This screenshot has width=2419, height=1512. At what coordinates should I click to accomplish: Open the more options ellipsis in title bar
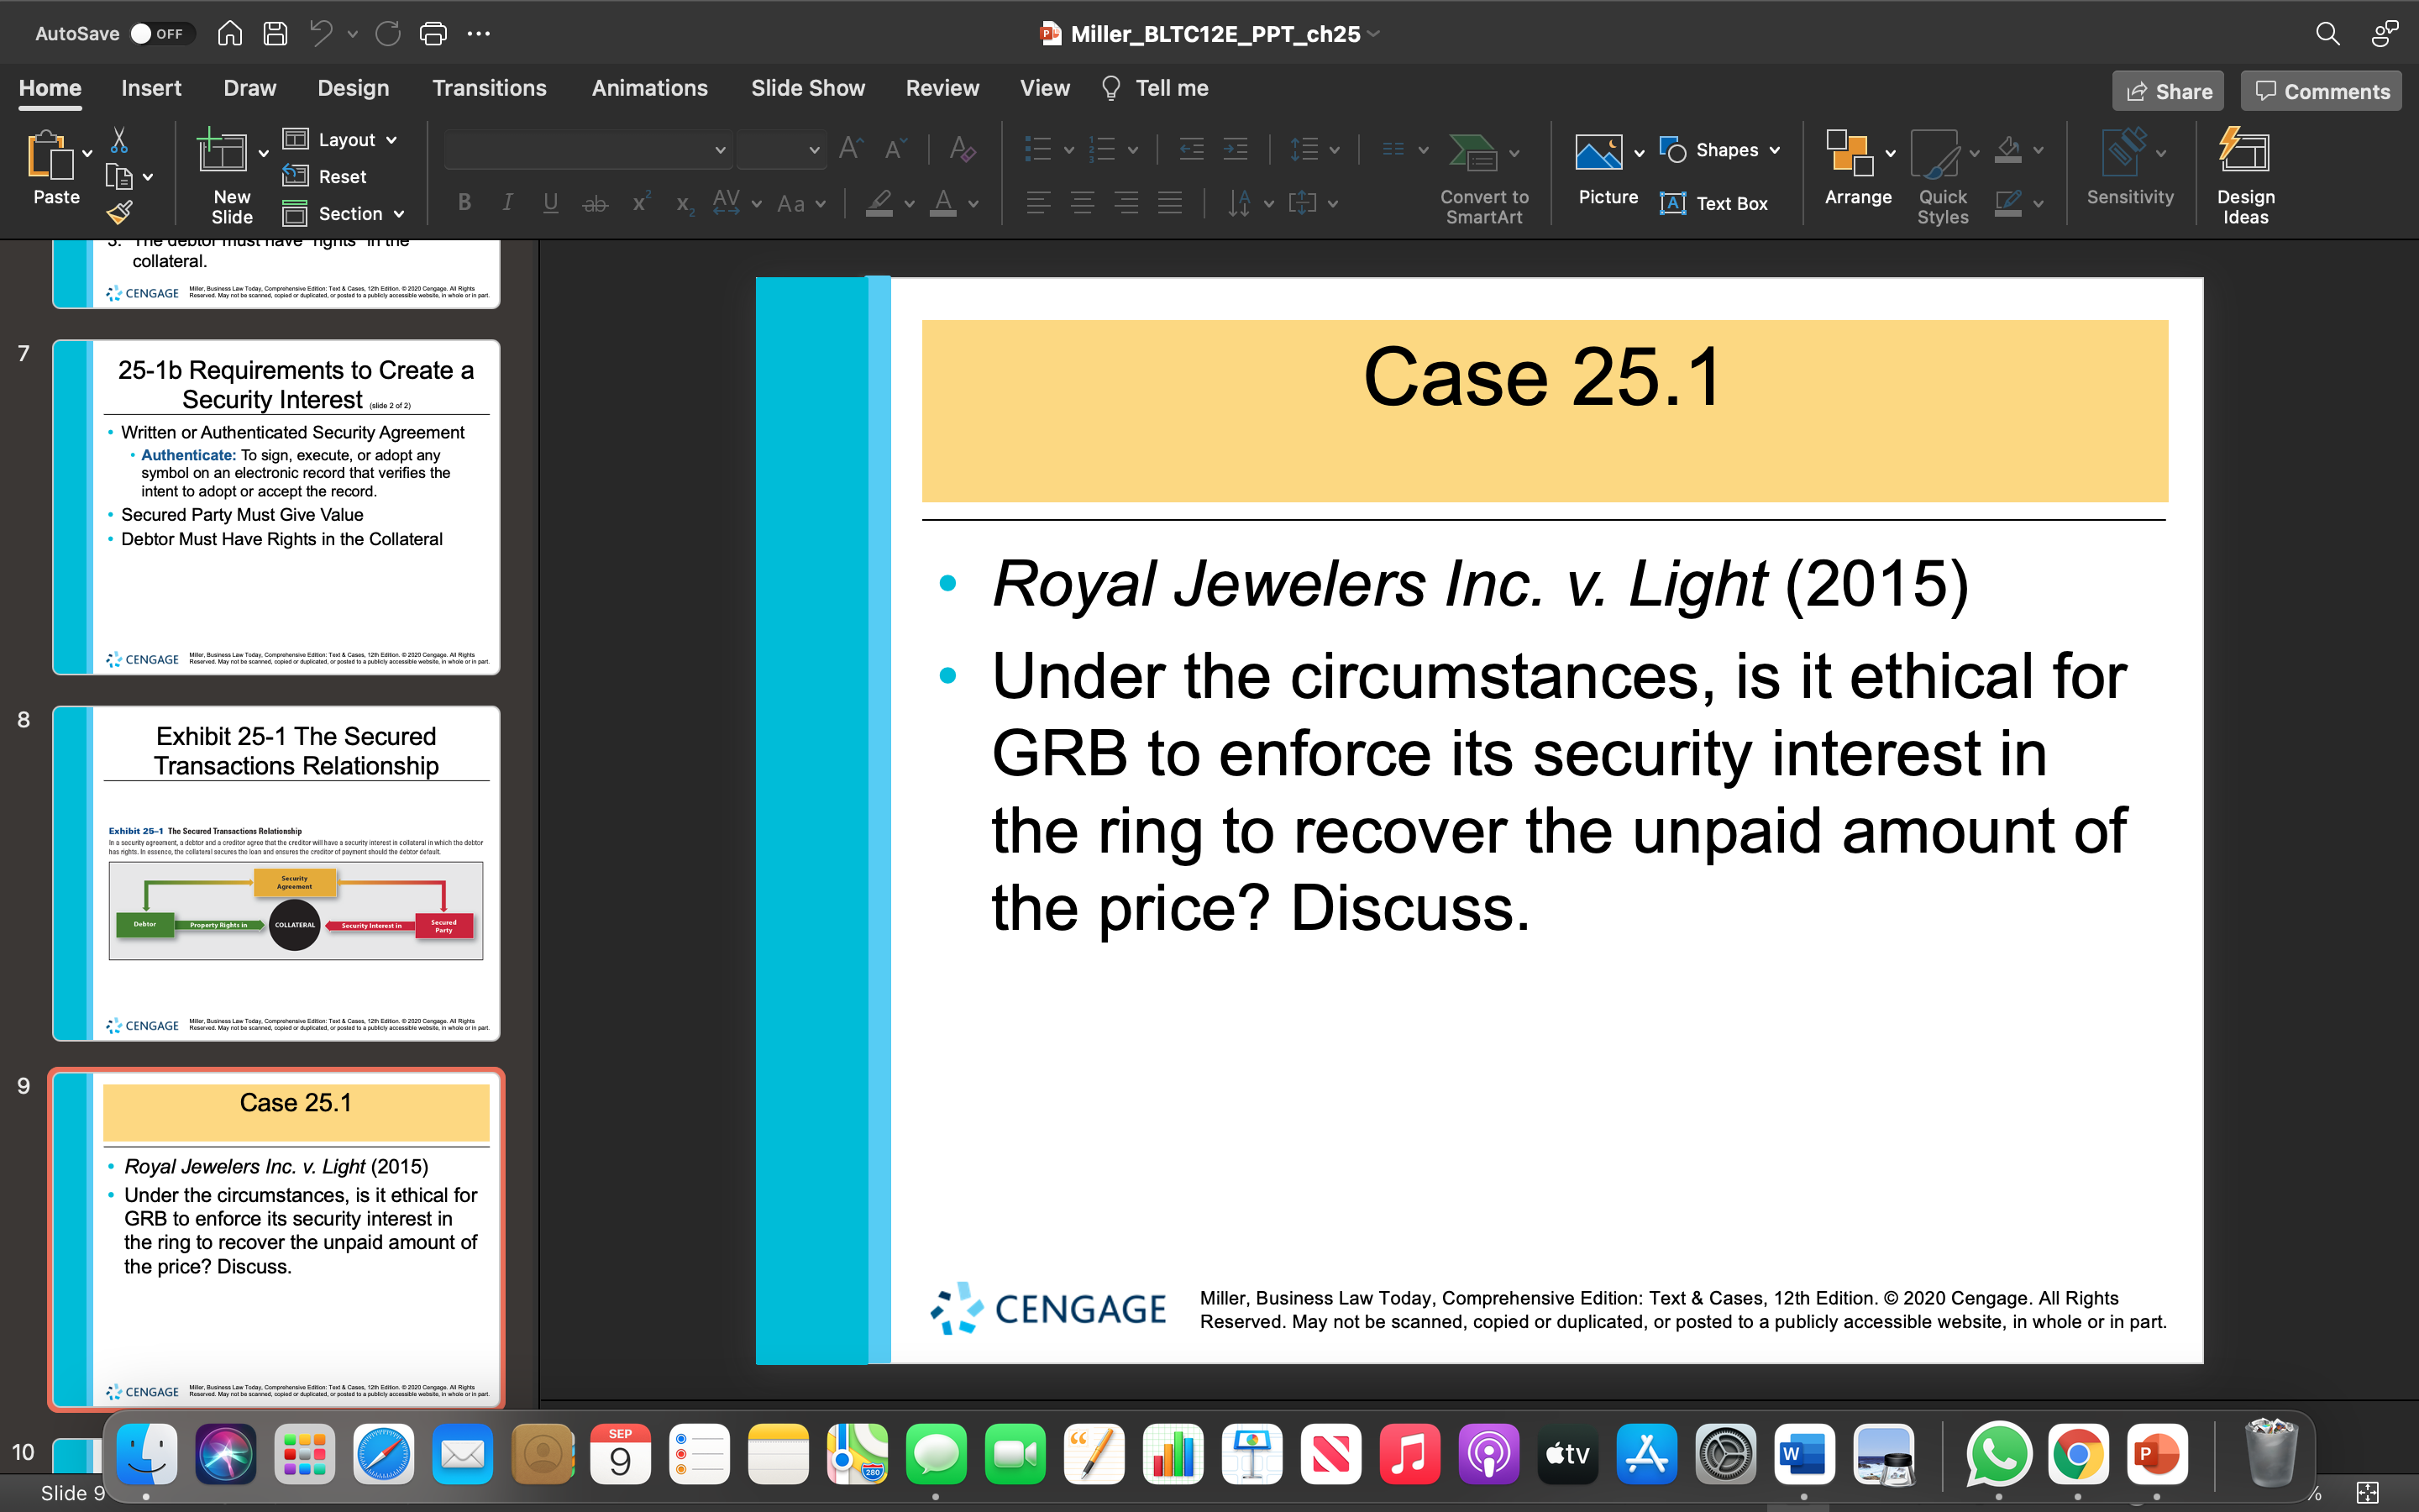pos(479,33)
